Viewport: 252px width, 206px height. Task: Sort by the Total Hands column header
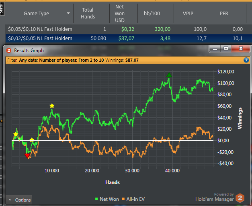point(88,13)
